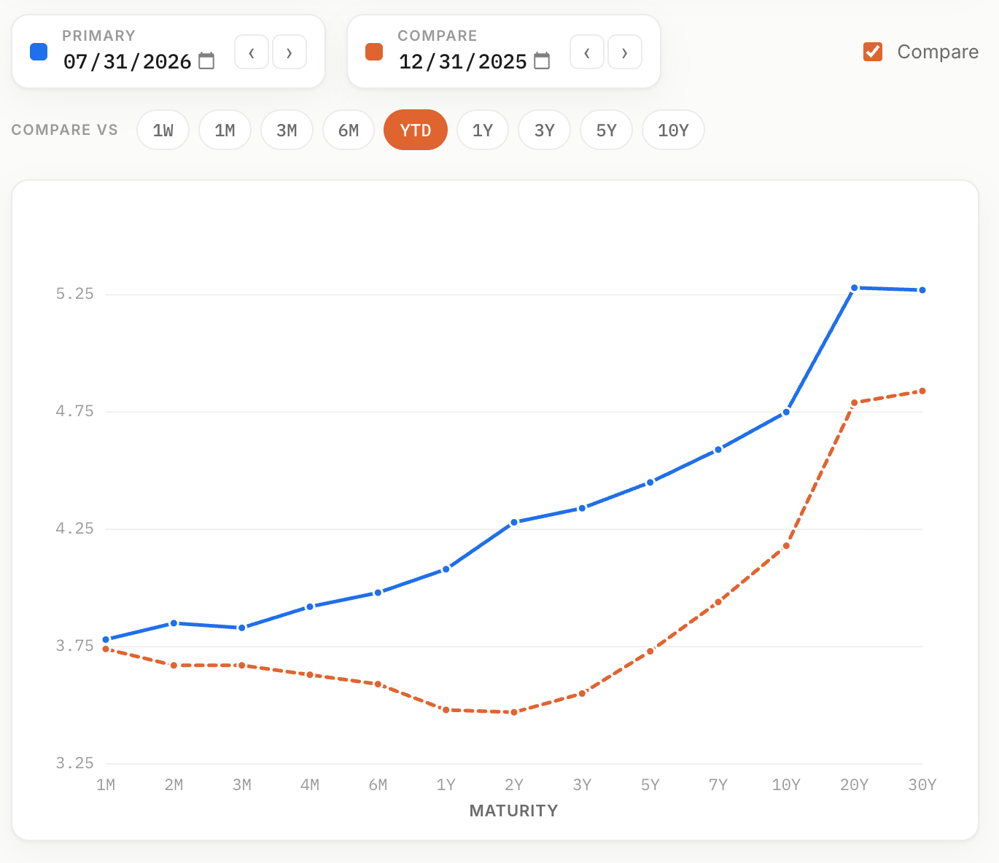
Task: Choose the 6M compare range
Action: click(x=349, y=130)
